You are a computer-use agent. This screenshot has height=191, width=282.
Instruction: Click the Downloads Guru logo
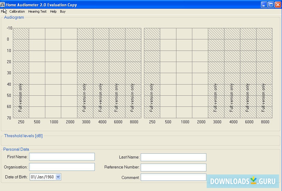click(242, 182)
